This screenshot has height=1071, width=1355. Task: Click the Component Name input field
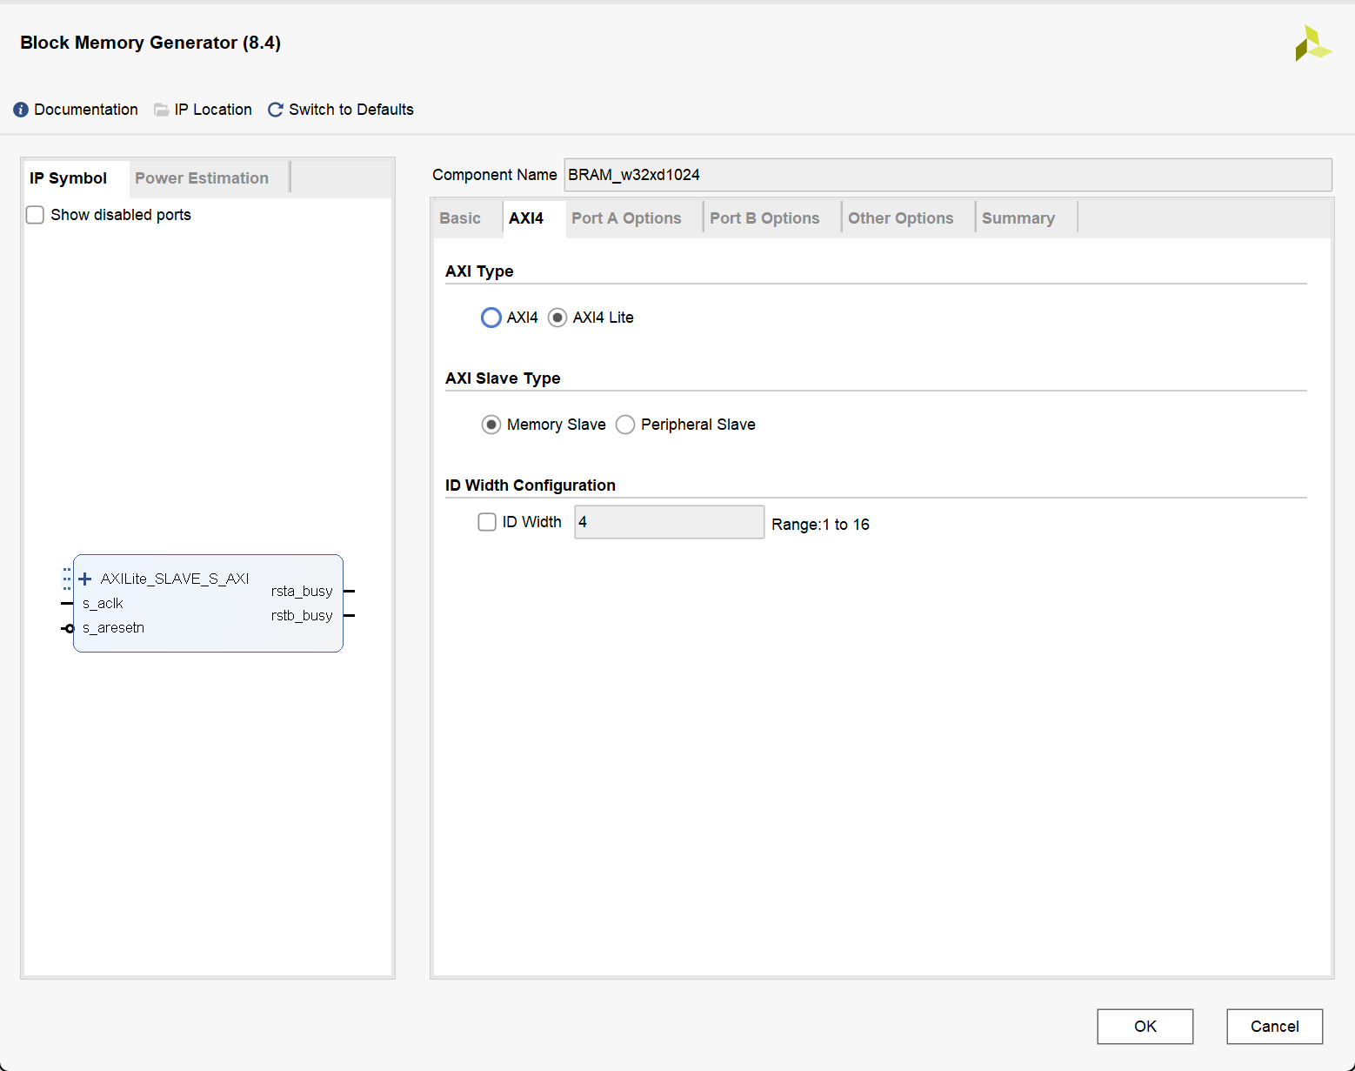coord(948,175)
